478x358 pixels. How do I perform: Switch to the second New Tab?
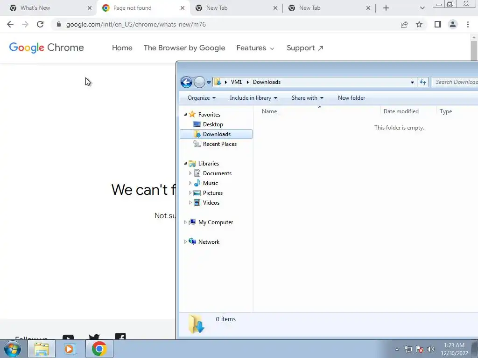pos(329,8)
